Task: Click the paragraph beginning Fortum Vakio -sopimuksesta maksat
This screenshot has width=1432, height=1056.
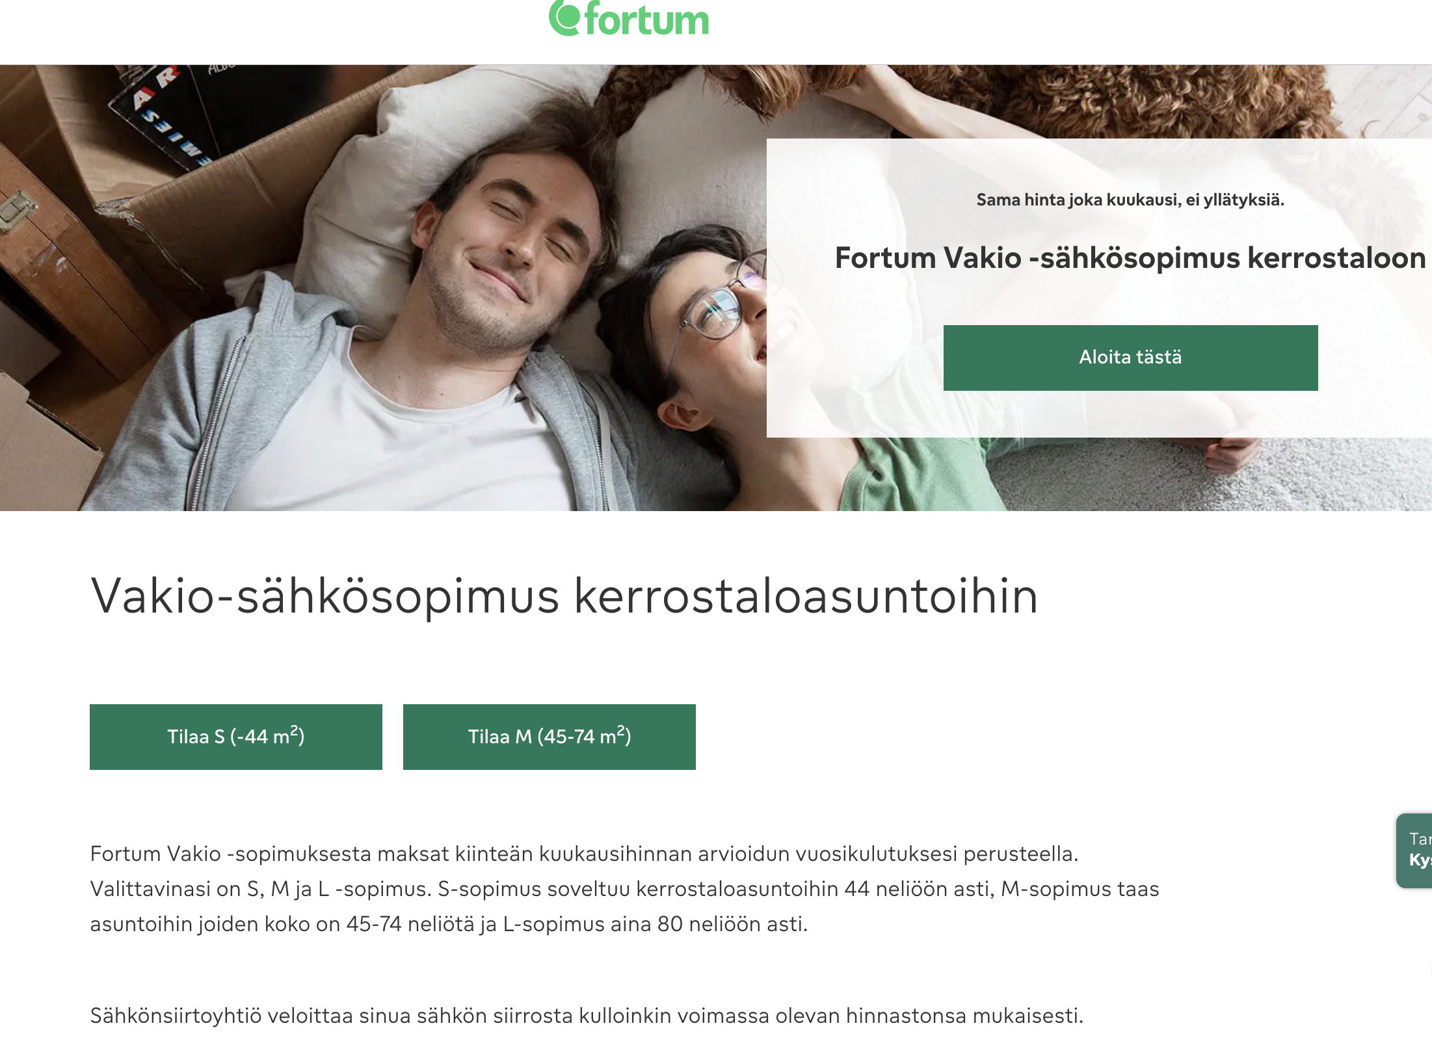Action: [624, 888]
